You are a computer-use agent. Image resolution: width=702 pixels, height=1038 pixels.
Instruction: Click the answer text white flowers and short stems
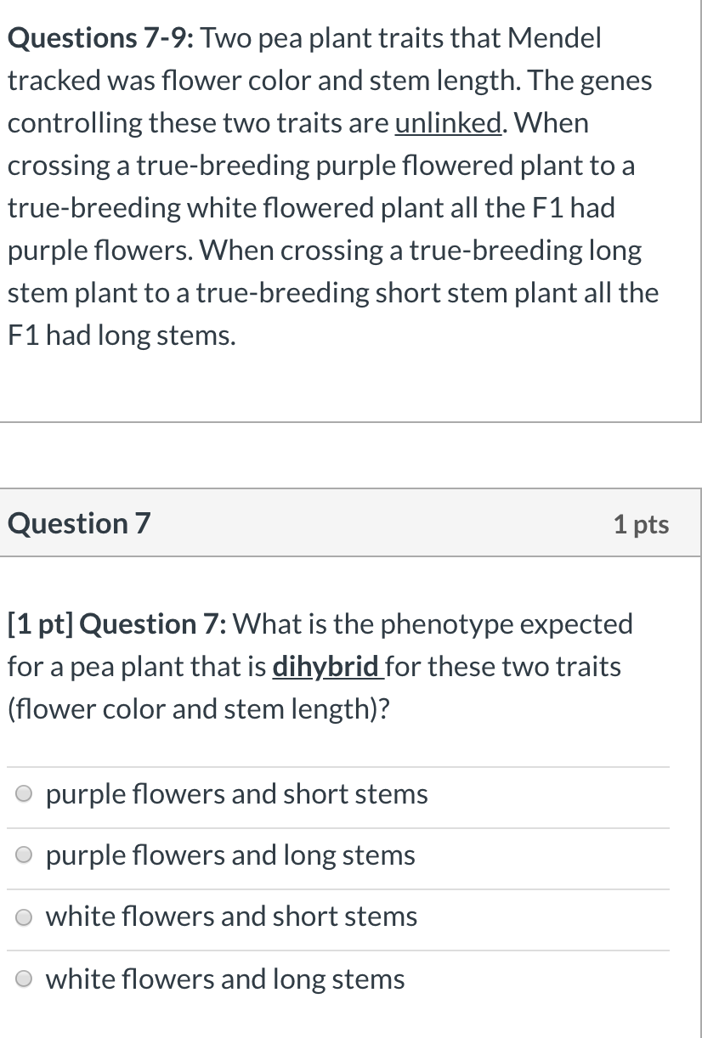pyautogui.click(x=232, y=916)
